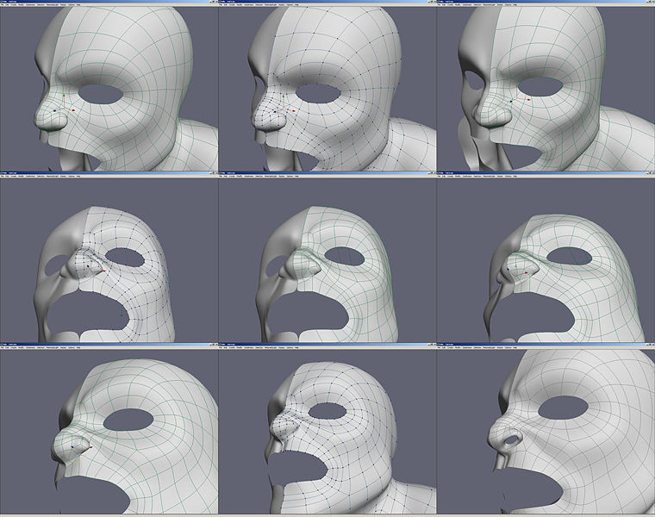Image resolution: width=655 pixels, height=517 pixels.
Task: Open the File menu in the bottom-left window
Action: [3, 347]
